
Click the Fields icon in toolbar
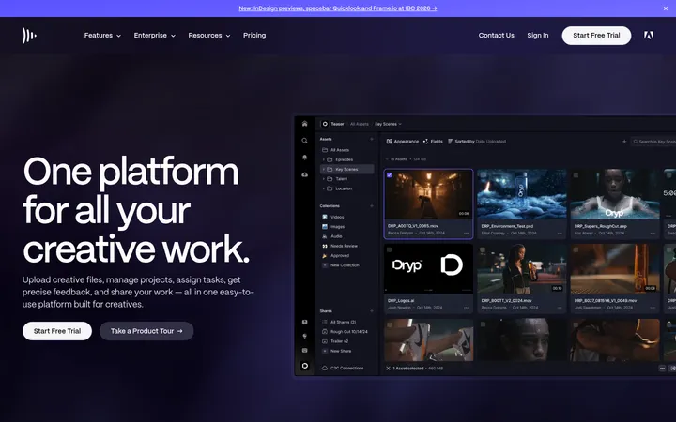[425, 142]
